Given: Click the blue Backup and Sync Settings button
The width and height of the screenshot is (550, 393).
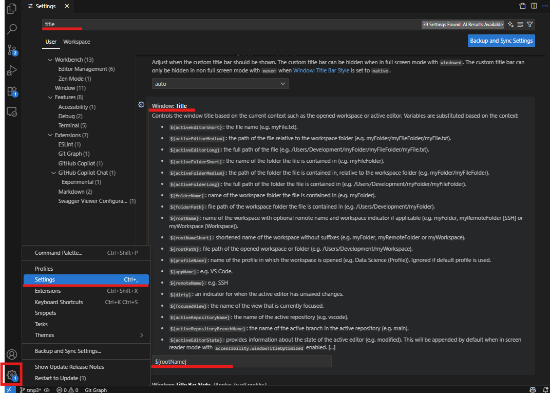Looking at the screenshot, I should coord(501,41).
